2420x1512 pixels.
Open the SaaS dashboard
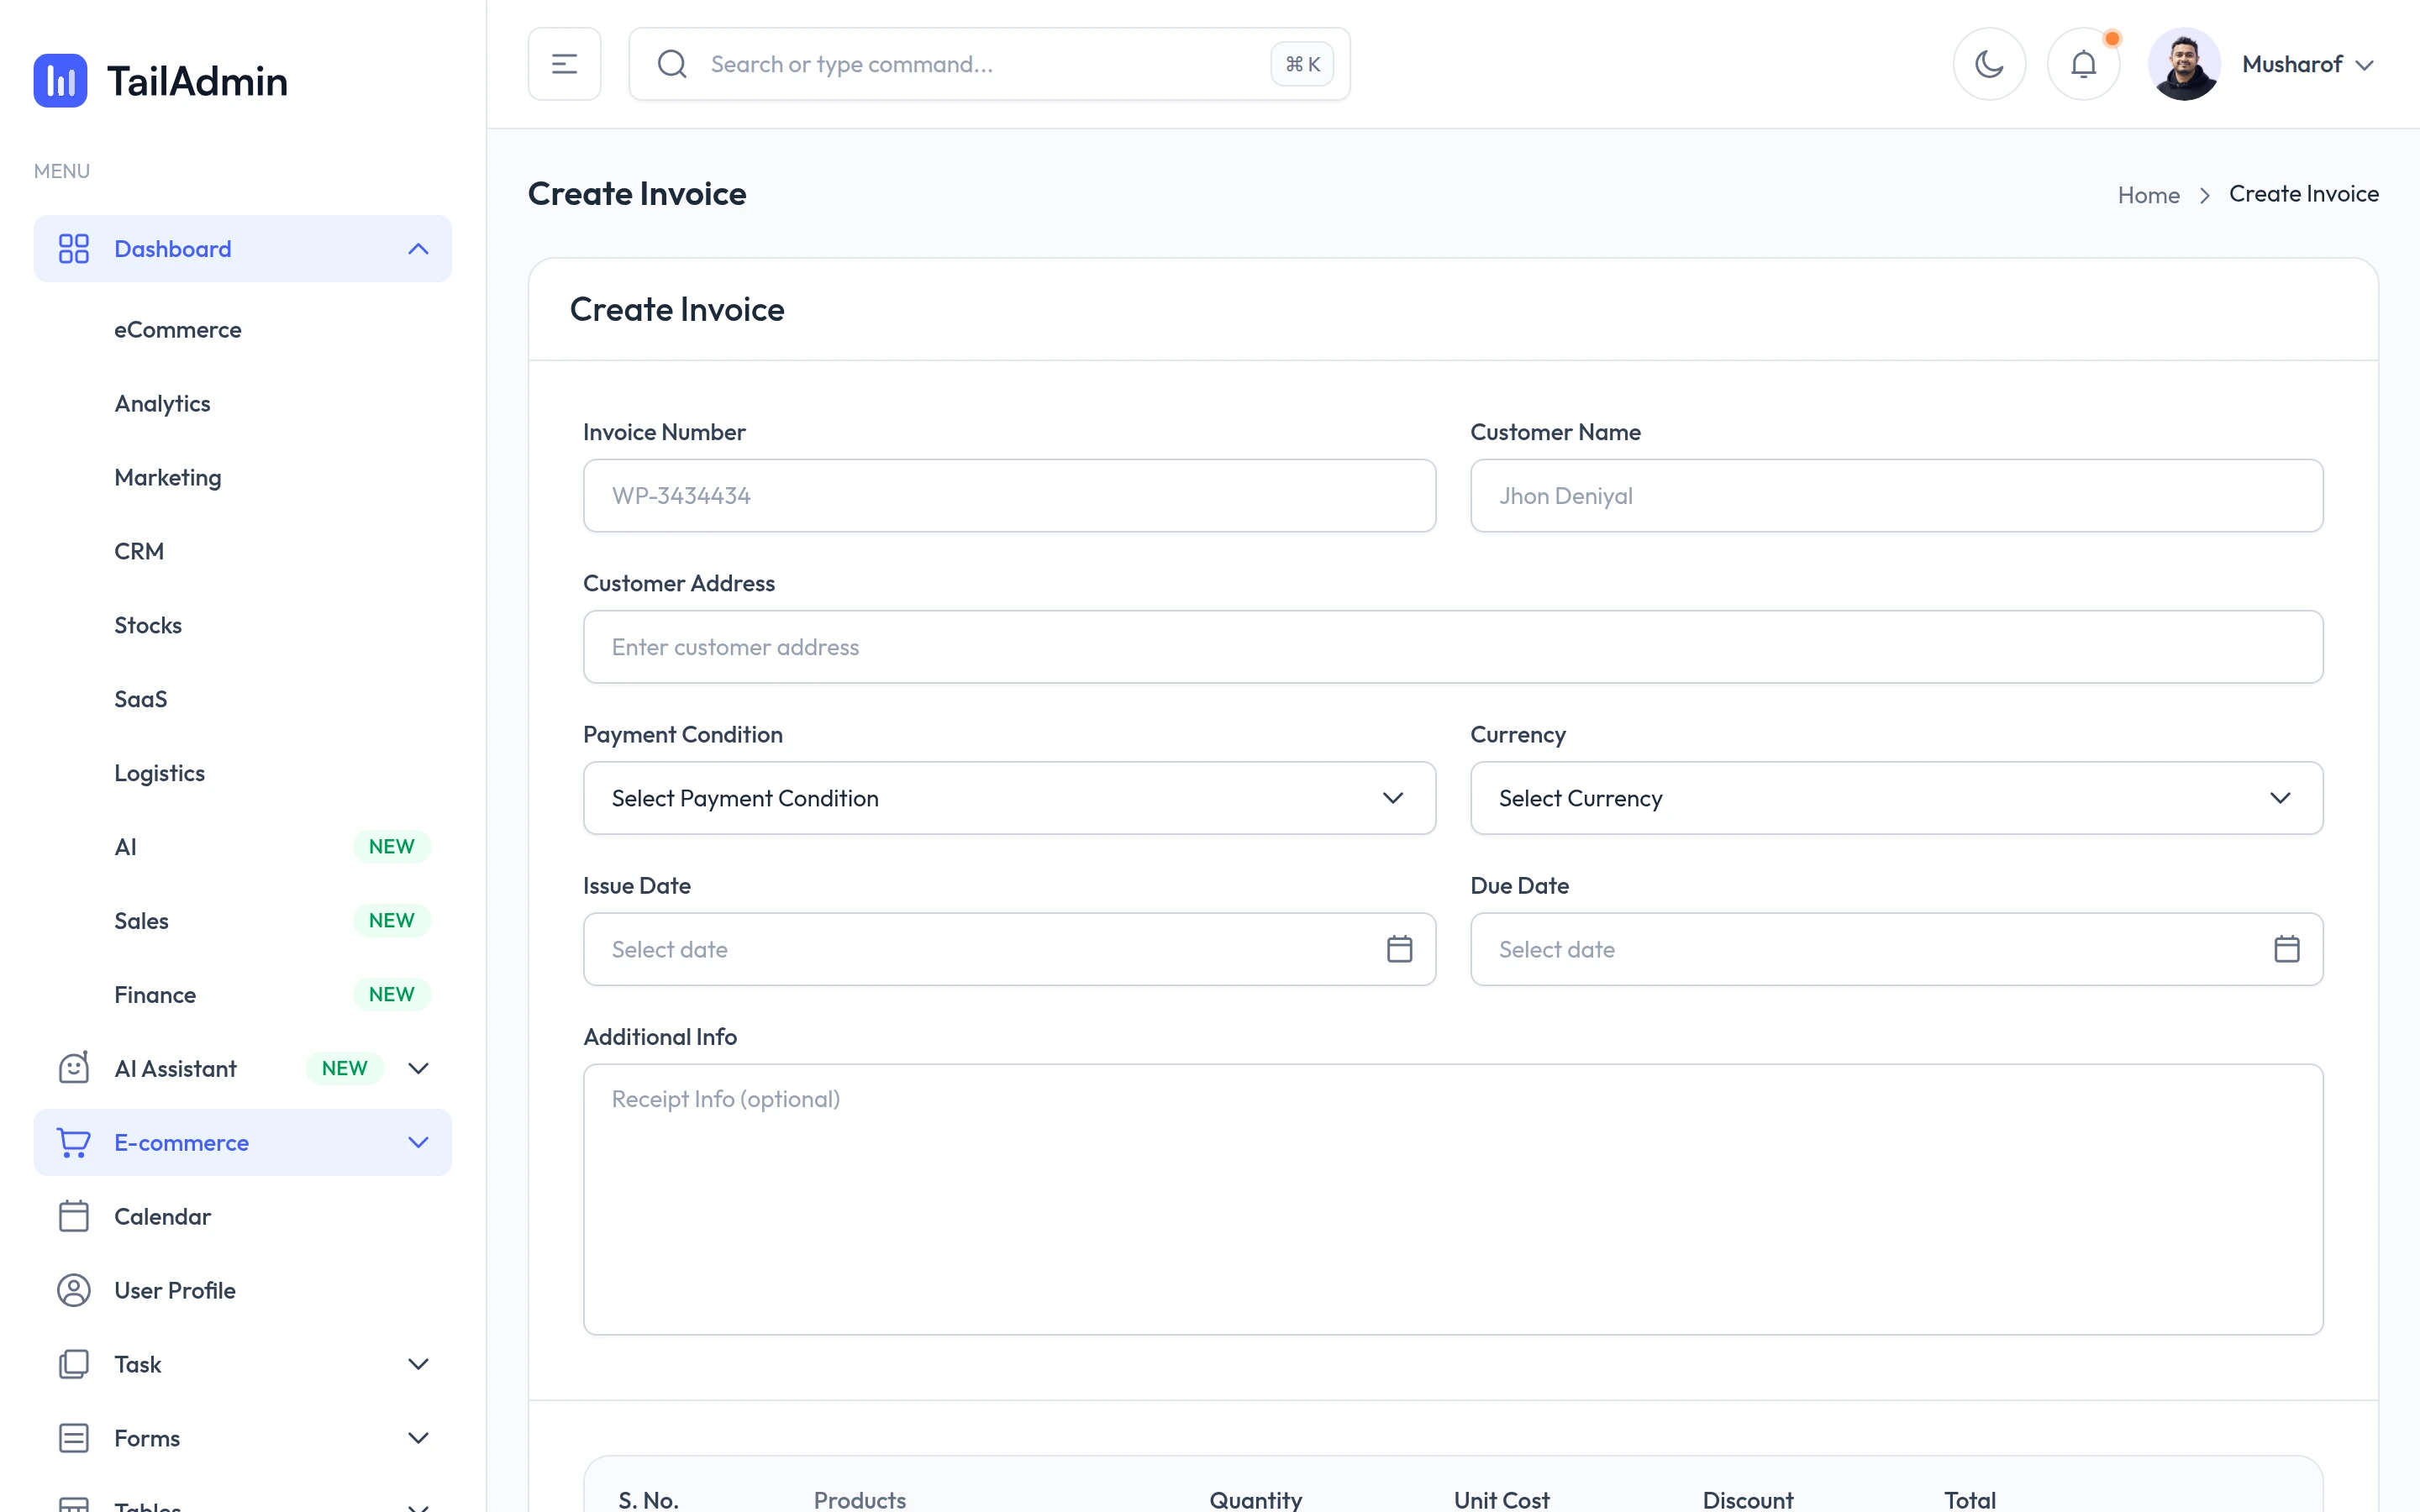click(x=141, y=700)
